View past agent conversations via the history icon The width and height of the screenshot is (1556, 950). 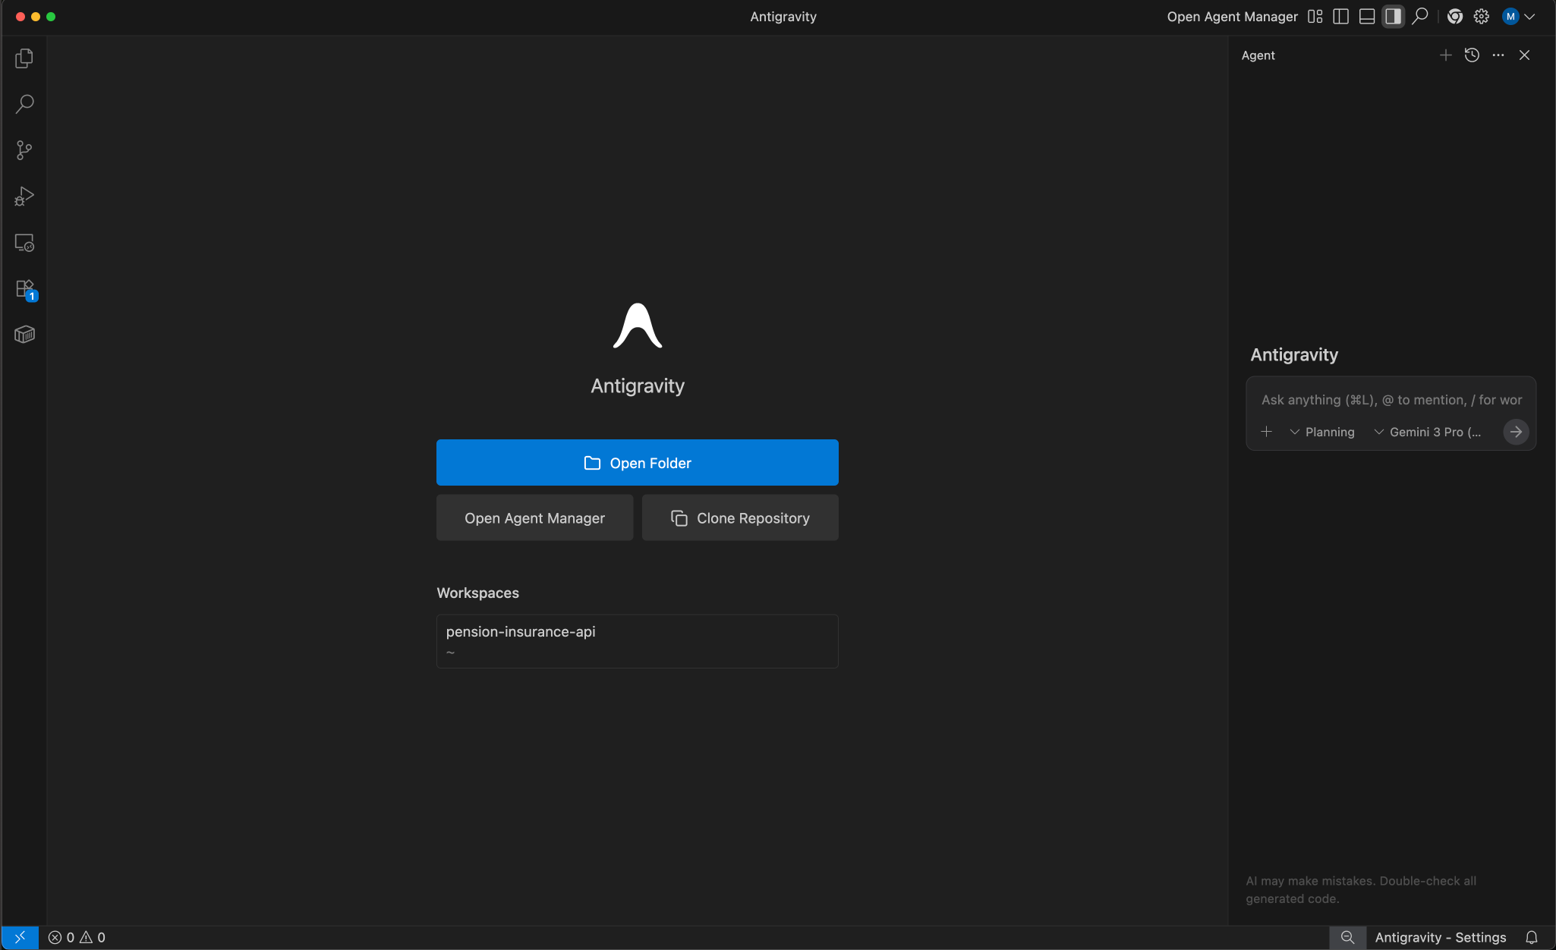tap(1472, 55)
